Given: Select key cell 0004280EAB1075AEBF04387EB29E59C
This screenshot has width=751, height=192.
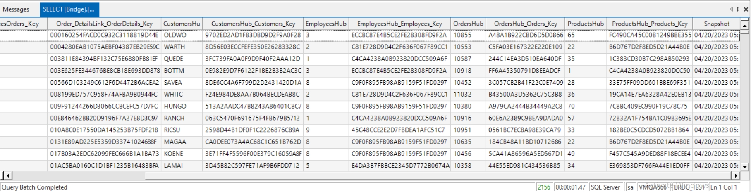Looking at the screenshot, I should [x=105, y=47].
